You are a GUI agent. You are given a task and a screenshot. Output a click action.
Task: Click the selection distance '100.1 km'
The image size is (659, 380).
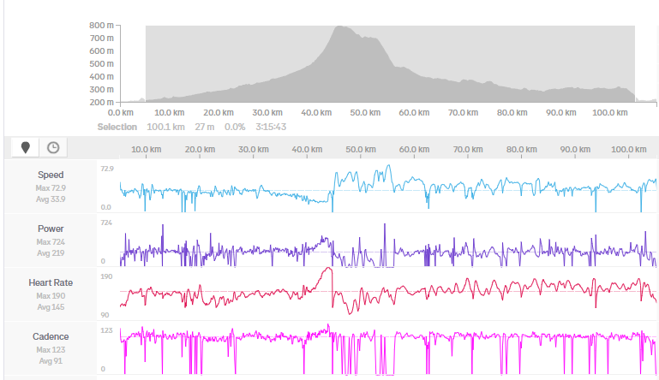point(165,127)
